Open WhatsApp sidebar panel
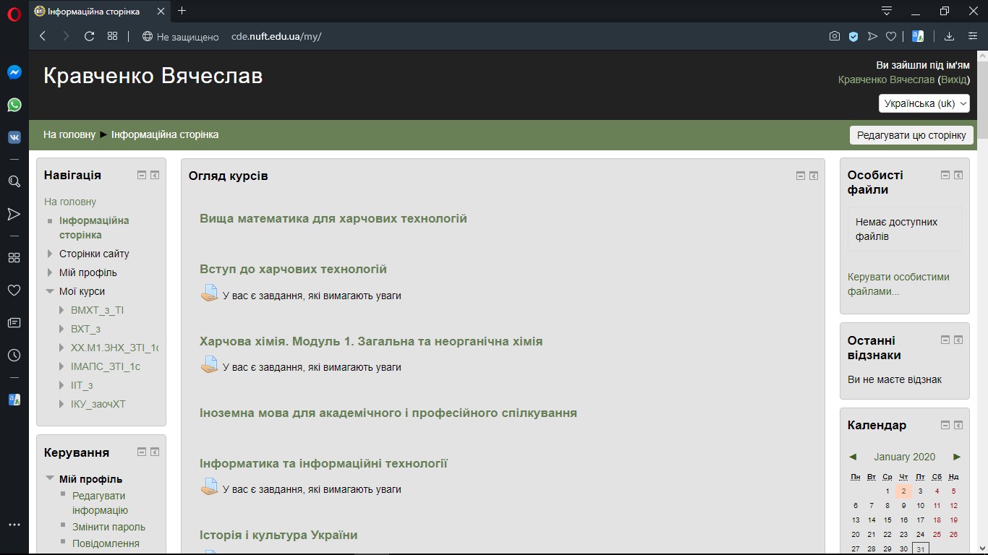988x555 pixels. pos(14,105)
